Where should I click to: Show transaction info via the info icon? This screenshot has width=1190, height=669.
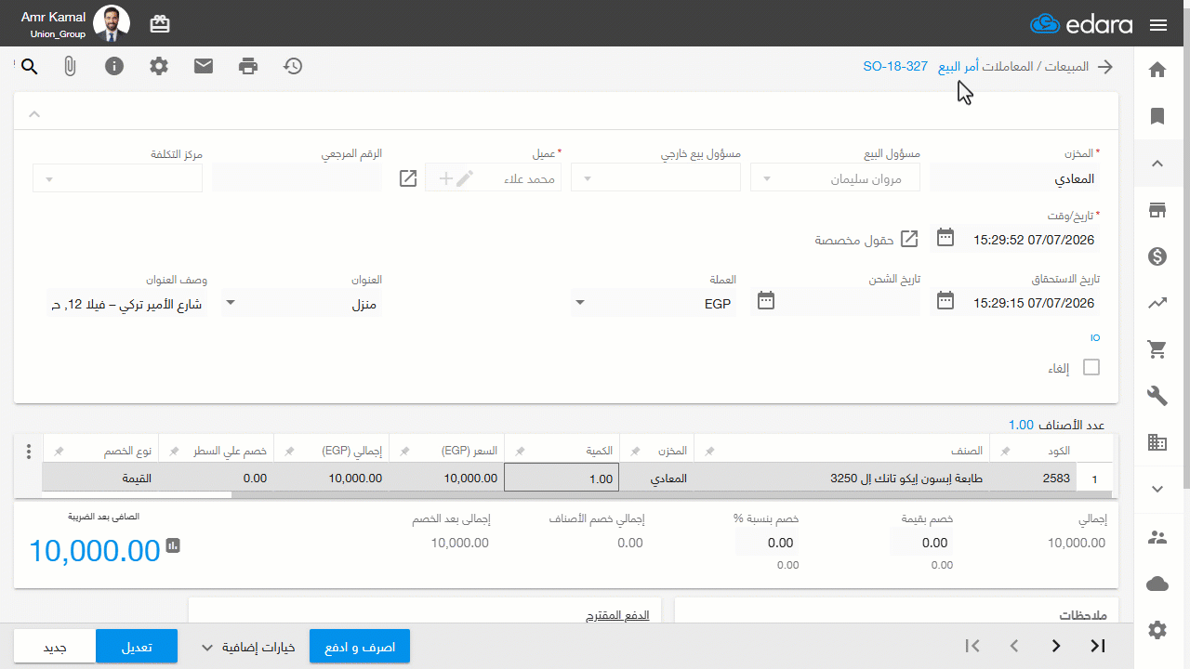[x=114, y=67]
